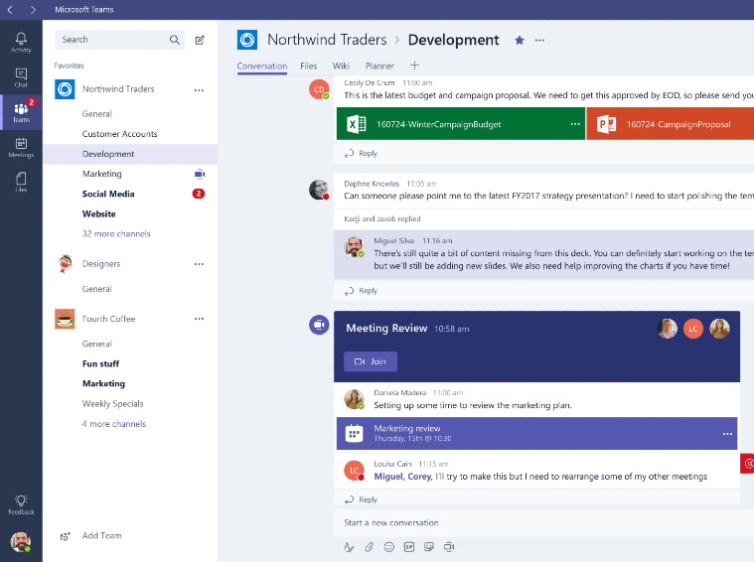Open options for WinterCampaignBudget attachment

[x=575, y=124]
